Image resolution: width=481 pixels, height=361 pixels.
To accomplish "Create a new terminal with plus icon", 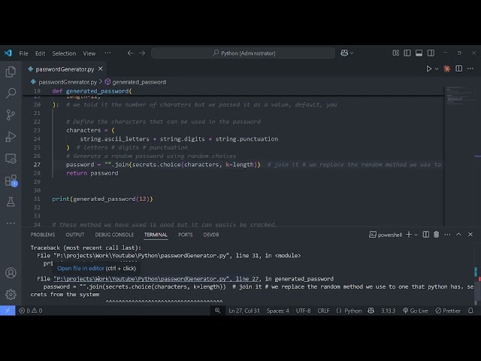I will pos(409,235).
